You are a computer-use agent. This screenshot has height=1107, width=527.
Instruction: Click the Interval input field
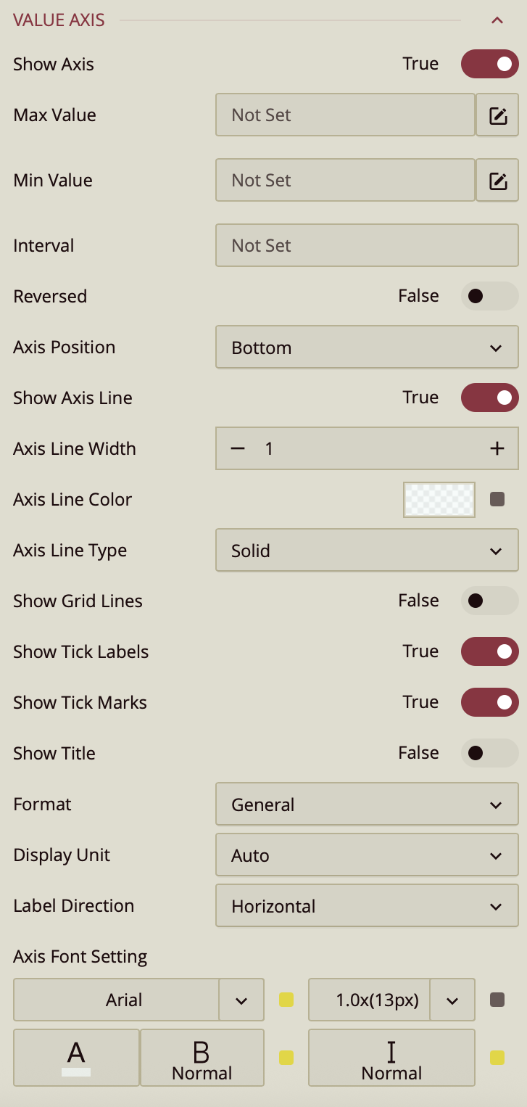(x=367, y=245)
